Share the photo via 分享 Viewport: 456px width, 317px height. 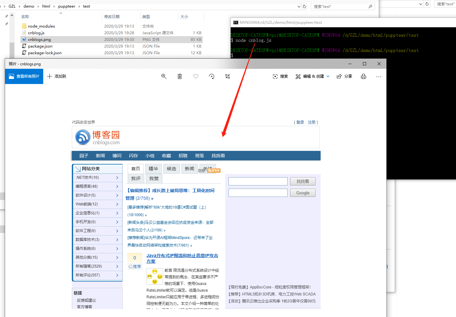(x=344, y=76)
